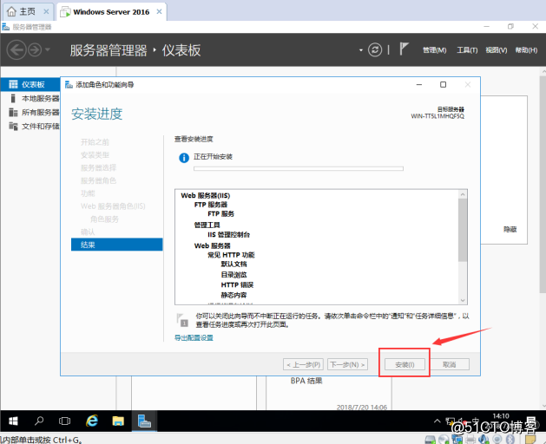Click the 开始之前 wizard step
This screenshot has height=444, width=546.
pos(95,142)
